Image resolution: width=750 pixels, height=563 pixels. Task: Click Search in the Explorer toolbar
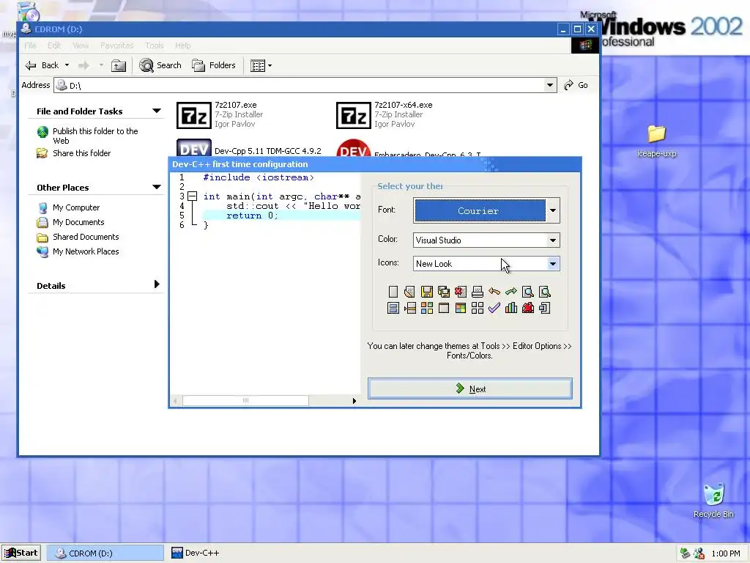coord(160,65)
